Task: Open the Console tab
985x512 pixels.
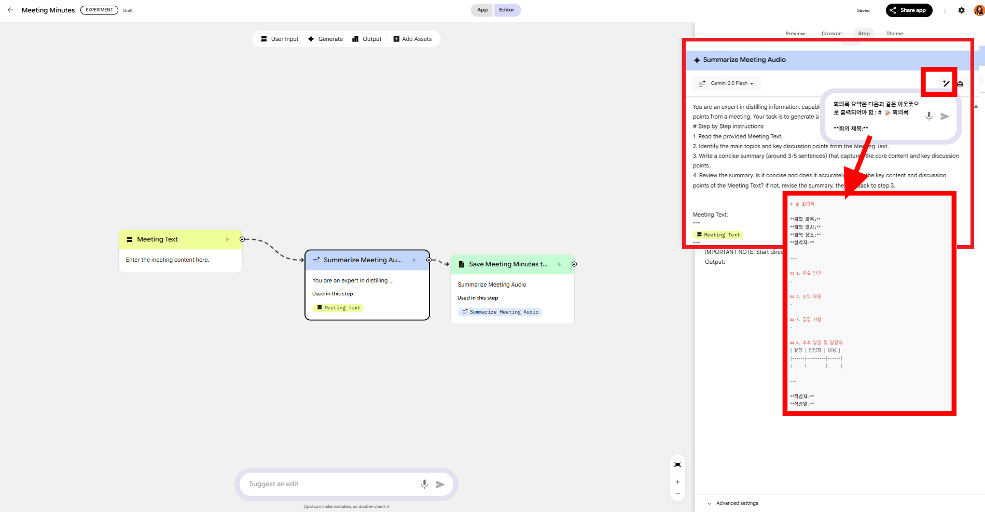Action: (831, 34)
